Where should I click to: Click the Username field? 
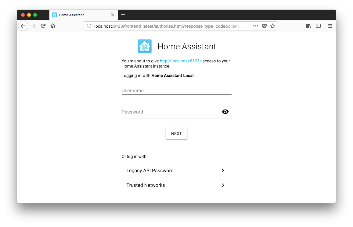pyautogui.click(x=176, y=90)
